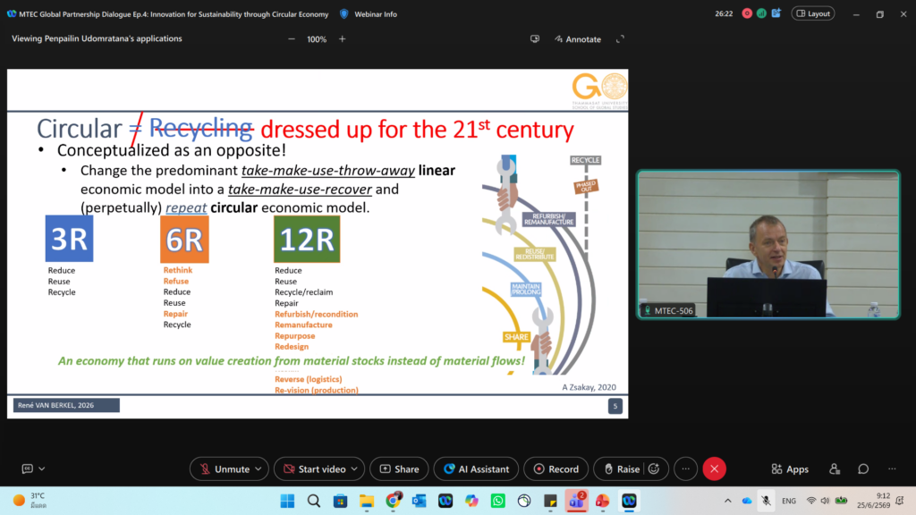Click slide title text 'Circular'

[x=79, y=129]
